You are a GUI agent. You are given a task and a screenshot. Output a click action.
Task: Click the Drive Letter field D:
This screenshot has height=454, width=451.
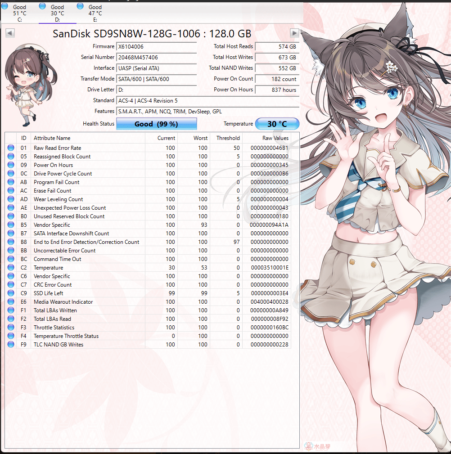click(157, 90)
